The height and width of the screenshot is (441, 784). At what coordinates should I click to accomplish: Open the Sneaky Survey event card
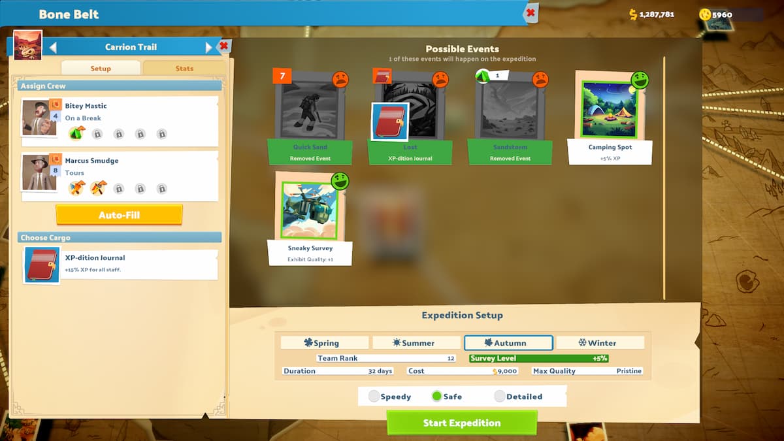point(310,219)
